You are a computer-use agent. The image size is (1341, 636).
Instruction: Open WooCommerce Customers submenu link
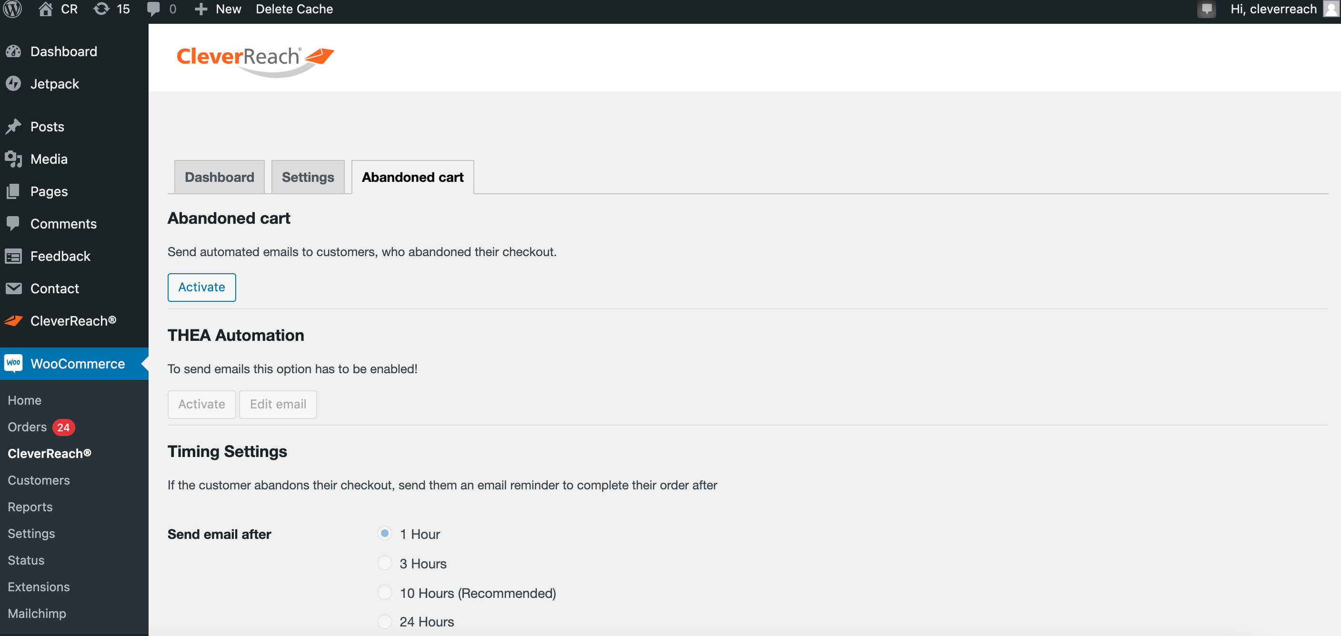click(x=39, y=480)
